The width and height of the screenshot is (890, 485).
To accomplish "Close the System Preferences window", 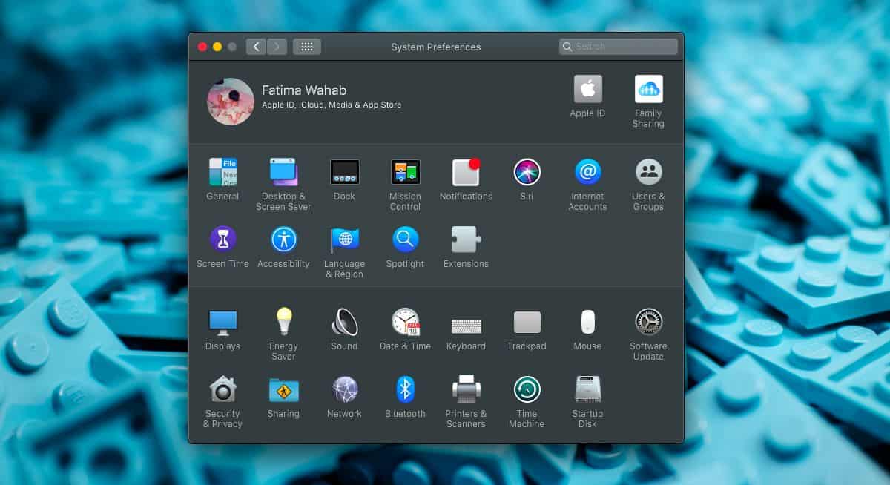I will [202, 47].
